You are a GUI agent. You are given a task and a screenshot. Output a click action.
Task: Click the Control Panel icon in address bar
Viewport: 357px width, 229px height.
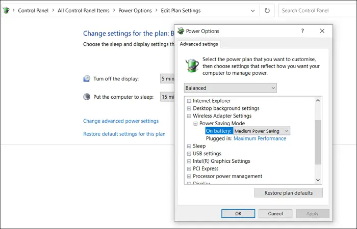tap(6, 10)
